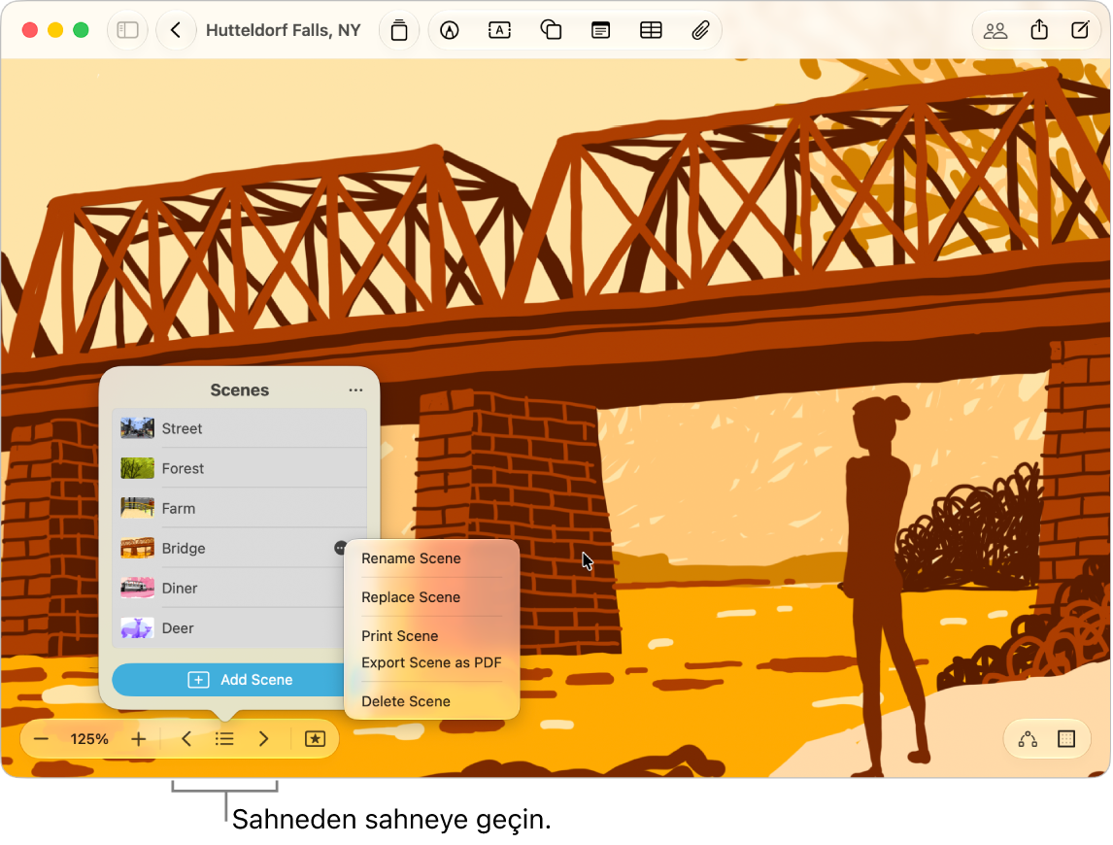
Task: Open the Scenes panel more options
Action: click(355, 389)
